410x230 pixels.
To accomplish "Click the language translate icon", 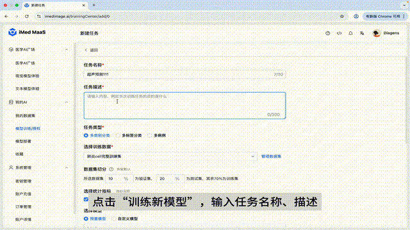I will tap(362, 33).
